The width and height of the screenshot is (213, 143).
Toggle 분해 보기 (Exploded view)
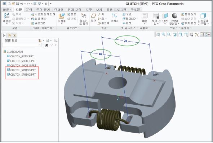click(x=189, y=14)
